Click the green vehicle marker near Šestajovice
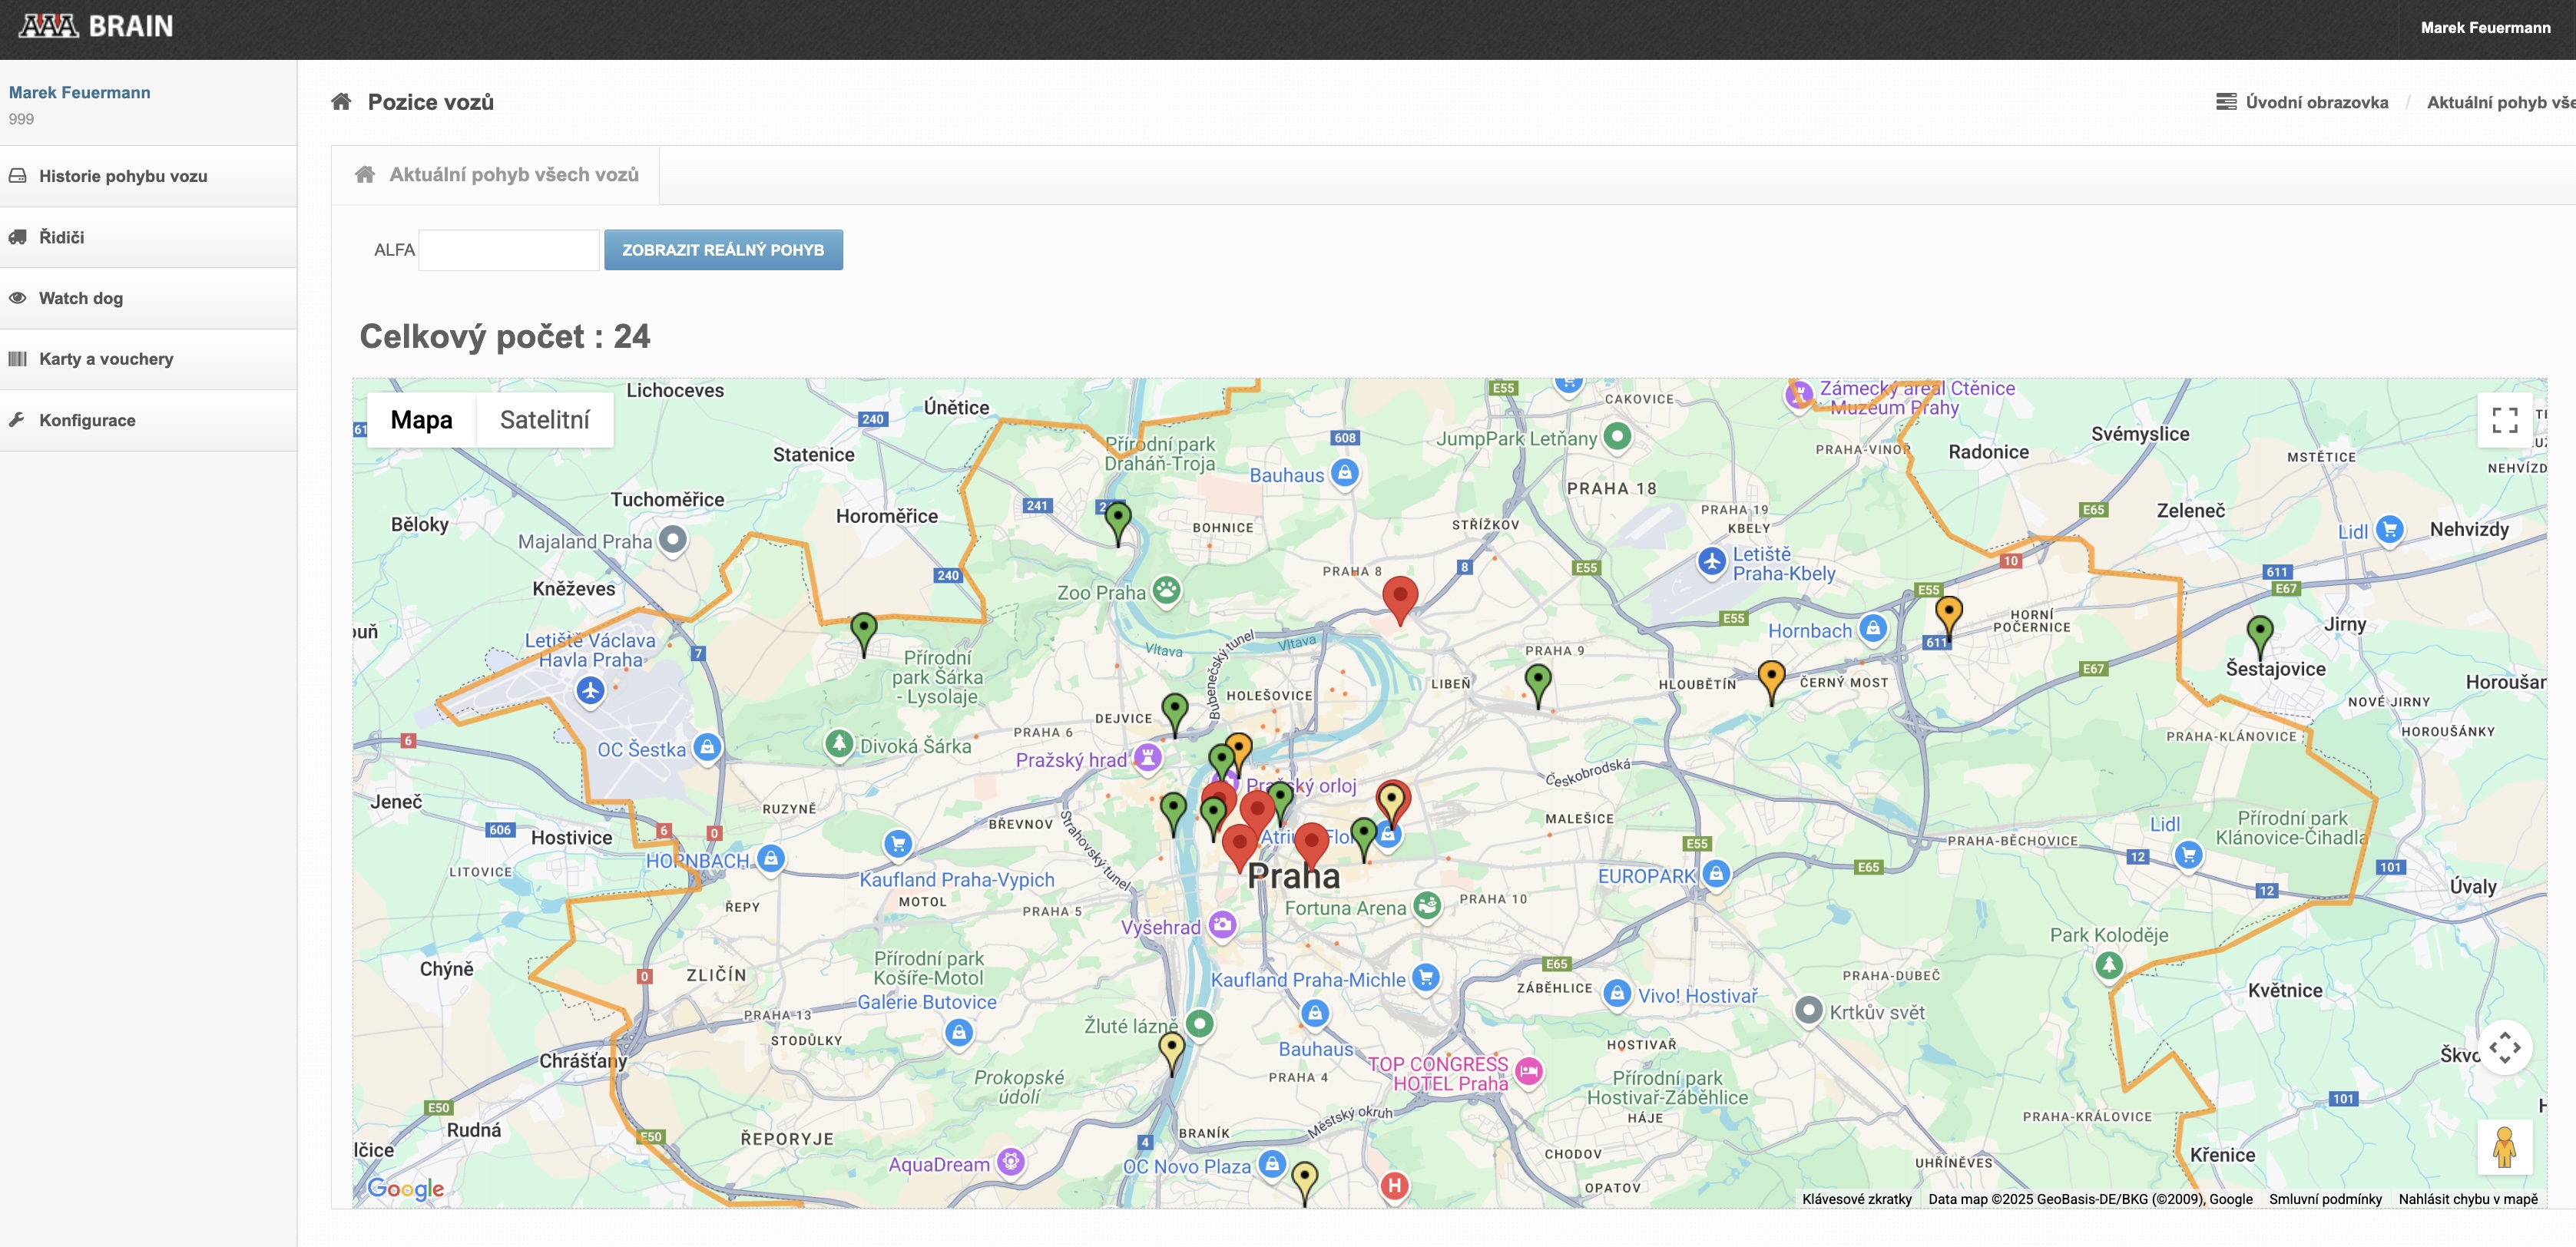 [x=2260, y=638]
